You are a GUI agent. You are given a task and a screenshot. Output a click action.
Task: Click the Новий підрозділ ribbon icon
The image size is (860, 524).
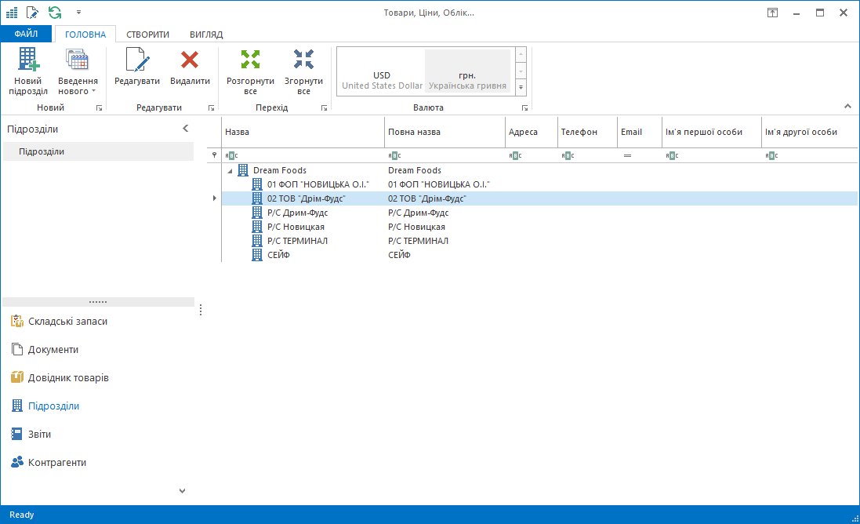[28, 60]
